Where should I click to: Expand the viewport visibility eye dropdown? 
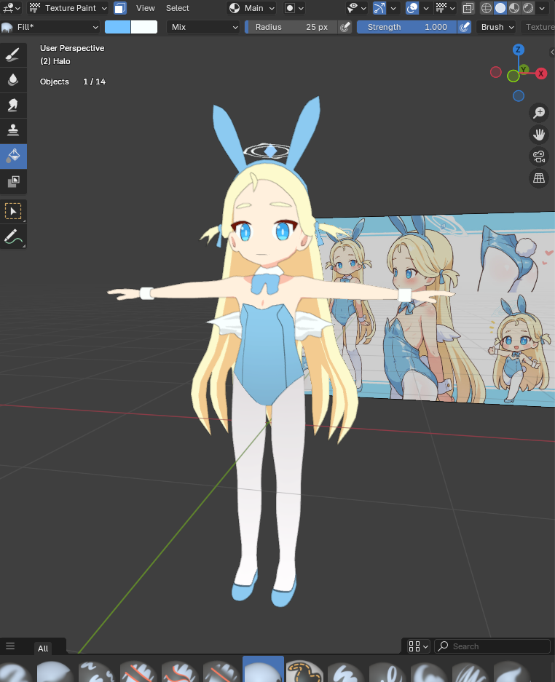[x=356, y=8]
